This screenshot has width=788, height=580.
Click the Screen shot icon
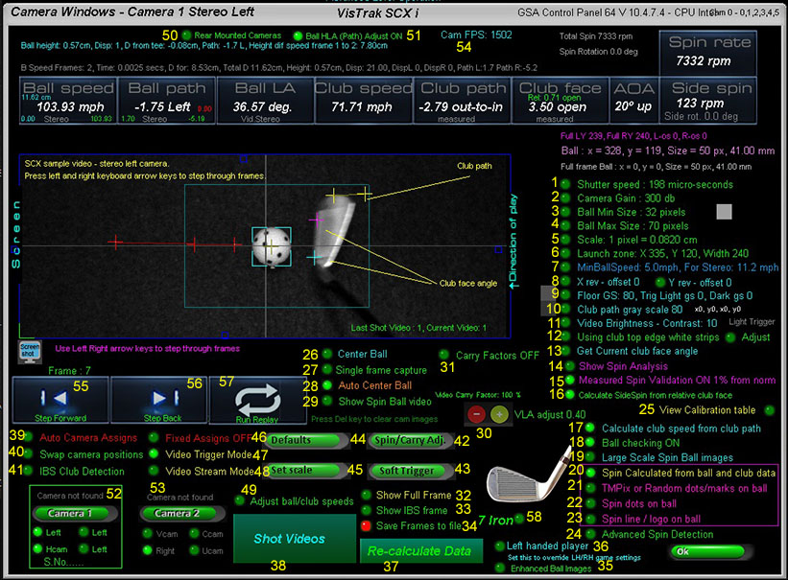tap(30, 350)
